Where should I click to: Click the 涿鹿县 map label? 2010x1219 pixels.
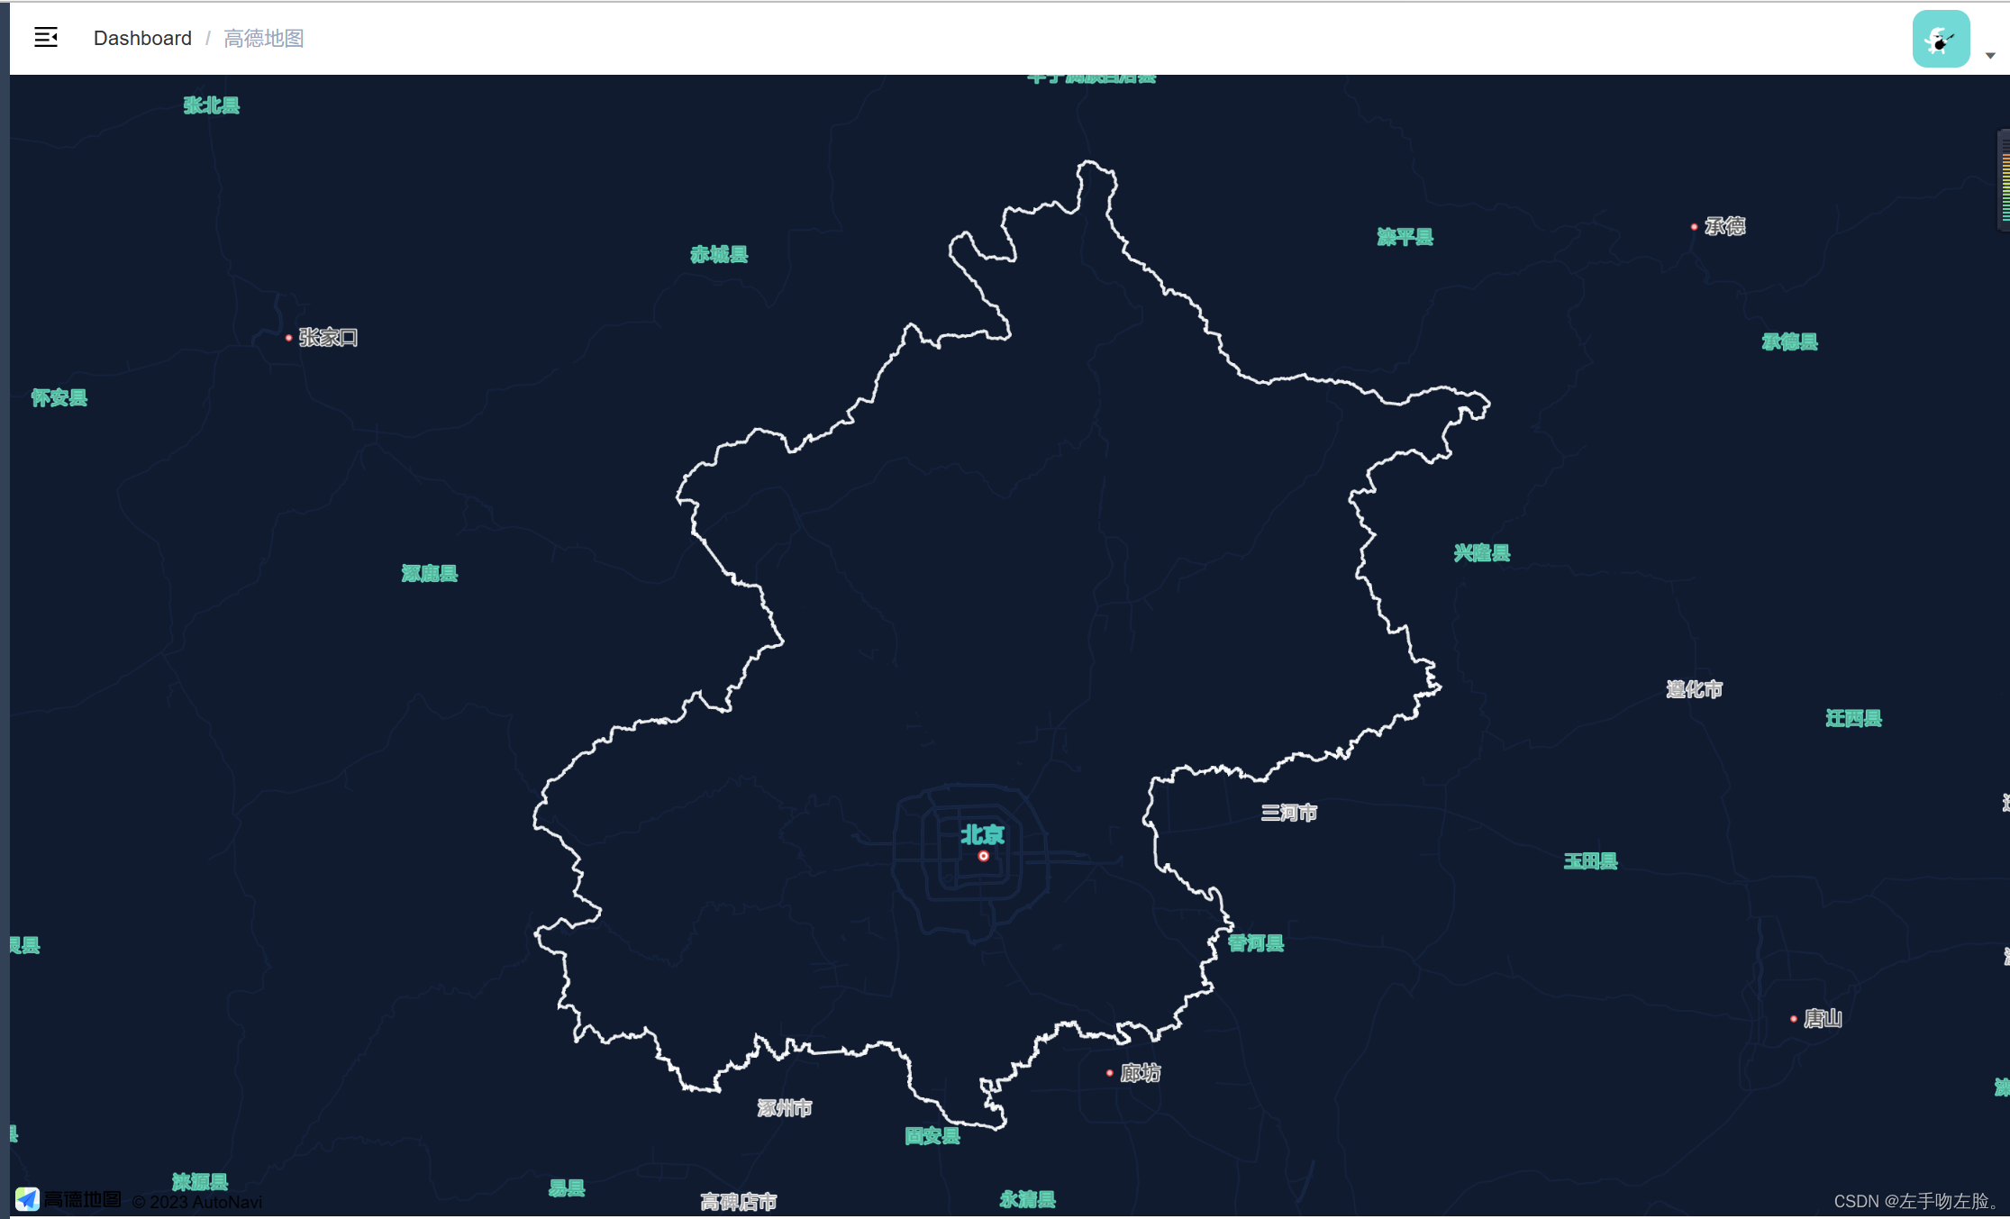(430, 573)
